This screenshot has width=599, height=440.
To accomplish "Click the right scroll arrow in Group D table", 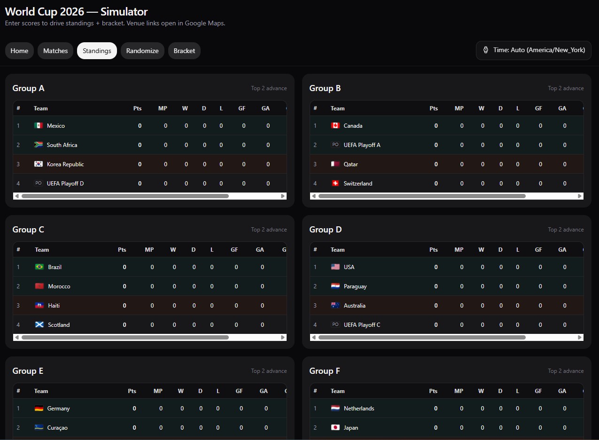I will point(580,337).
